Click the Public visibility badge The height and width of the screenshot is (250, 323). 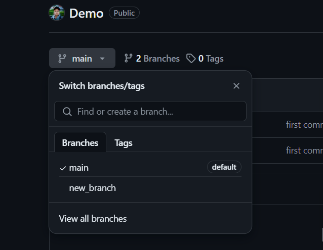click(x=124, y=13)
